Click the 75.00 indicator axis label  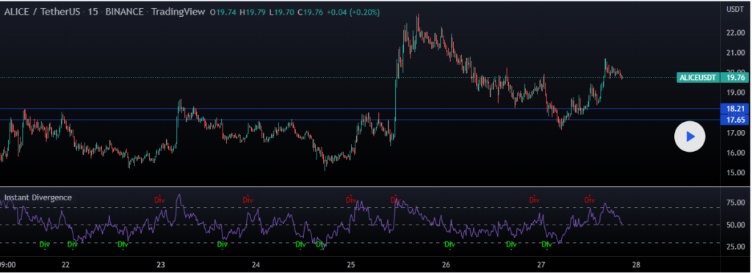pos(735,203)
